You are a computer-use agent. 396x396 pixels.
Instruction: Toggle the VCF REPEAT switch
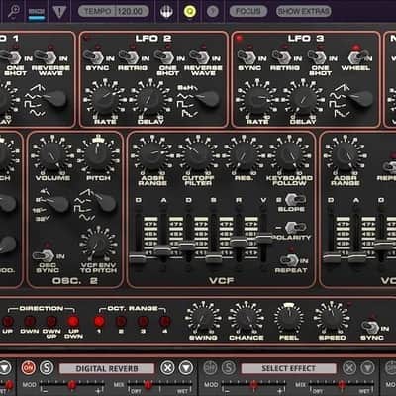[290, 260]
